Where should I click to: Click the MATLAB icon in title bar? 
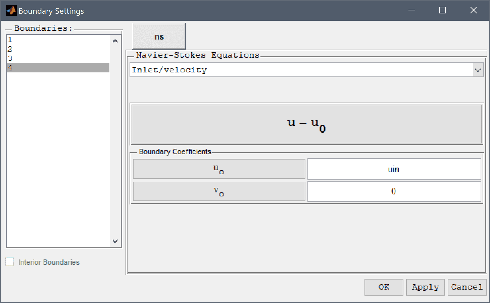point(11,10)
